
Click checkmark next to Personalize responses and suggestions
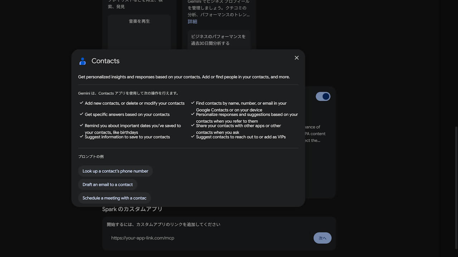tap(193, 114)
